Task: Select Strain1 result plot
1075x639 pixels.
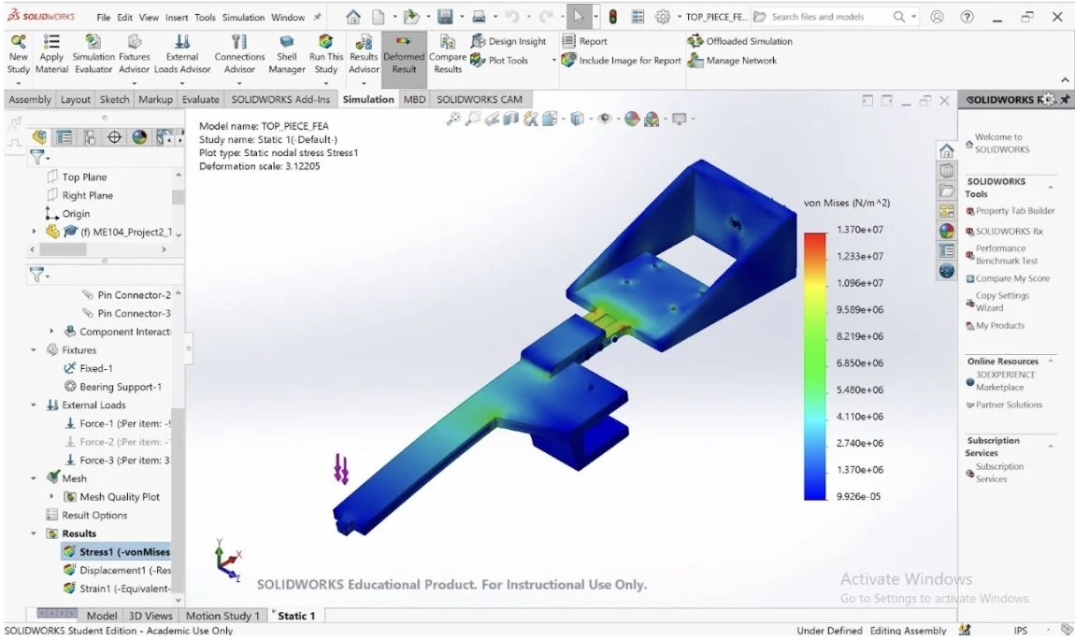Action: (x=117, y=589)
